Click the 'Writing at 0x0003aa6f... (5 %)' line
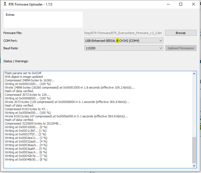 point(26,149)
